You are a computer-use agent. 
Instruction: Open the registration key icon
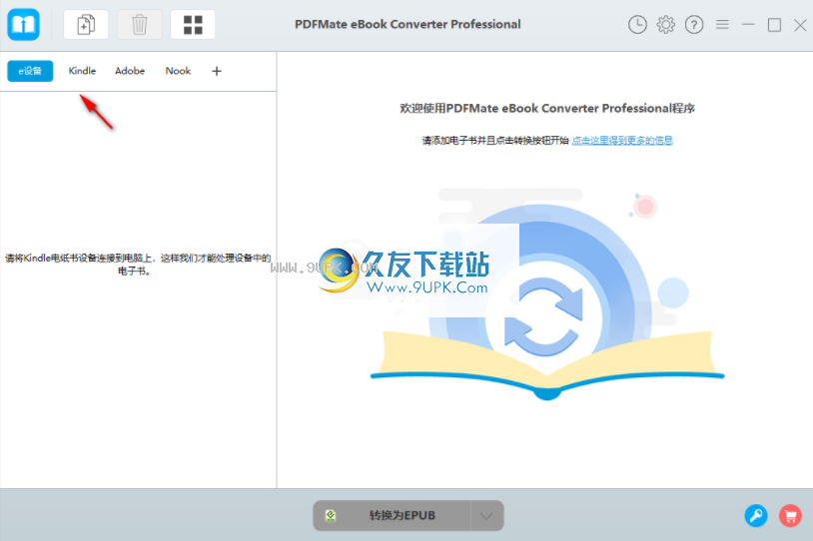(x=756, y=516)
